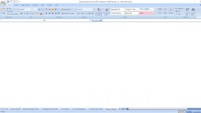Open the font name combo box
Image resolution: width=201 pixels, height=113 pixels.
pos(26,9)
